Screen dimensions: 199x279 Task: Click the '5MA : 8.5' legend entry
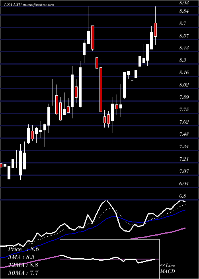click(x=21, y=257)
